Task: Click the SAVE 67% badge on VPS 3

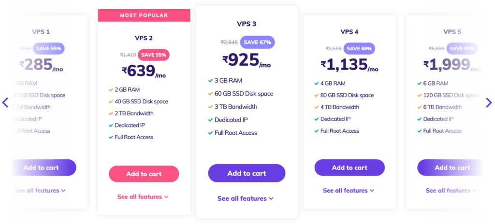Action: click(x=257, y=42)
